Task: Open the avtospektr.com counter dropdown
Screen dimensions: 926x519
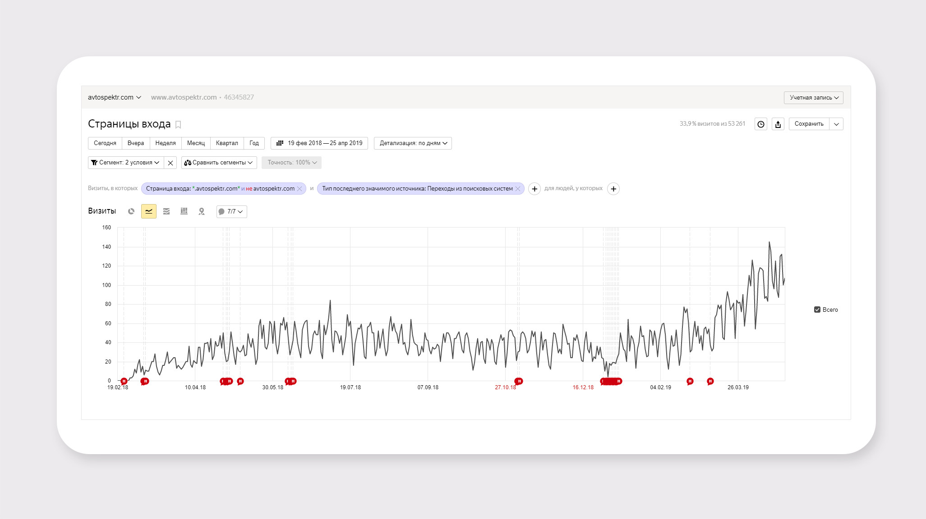Action: tap(115, 97)
